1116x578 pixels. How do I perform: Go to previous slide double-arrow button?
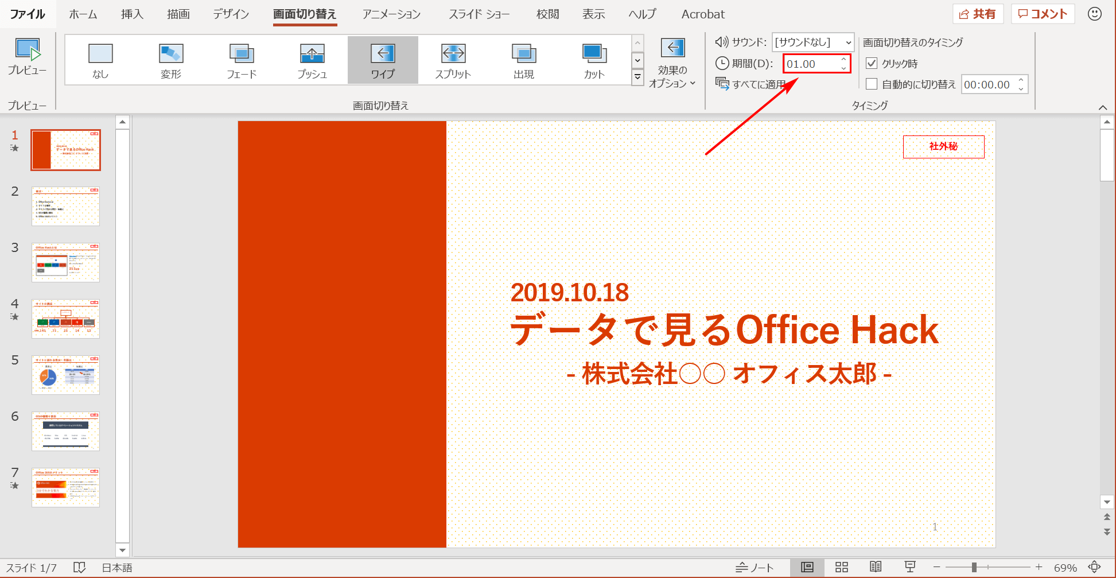pos(1107,517)
